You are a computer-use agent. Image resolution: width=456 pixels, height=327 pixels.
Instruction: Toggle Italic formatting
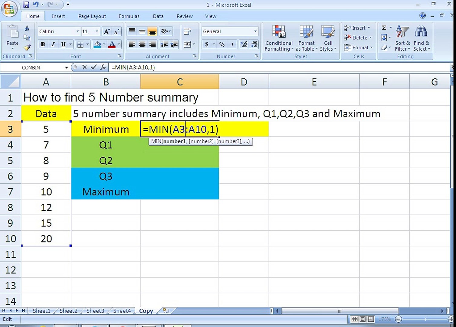pyautogui.click(x=53, y=45)
